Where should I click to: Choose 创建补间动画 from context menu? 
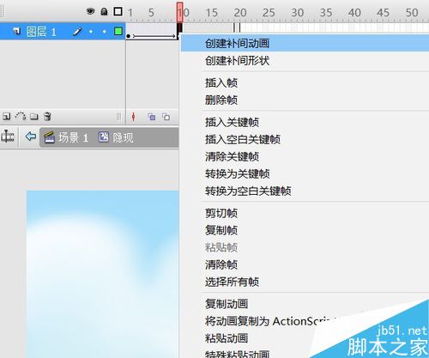[305, 43]
